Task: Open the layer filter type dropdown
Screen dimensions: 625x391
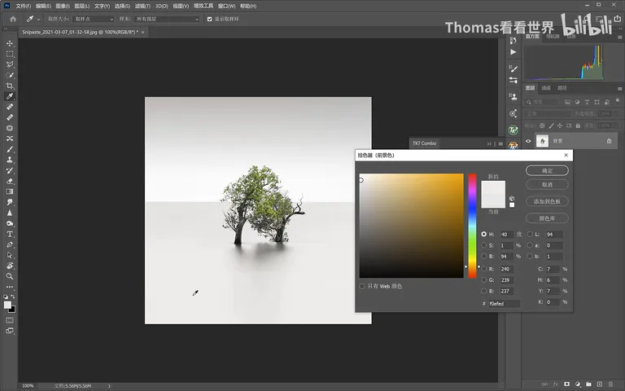Action: tap(542, 102)
